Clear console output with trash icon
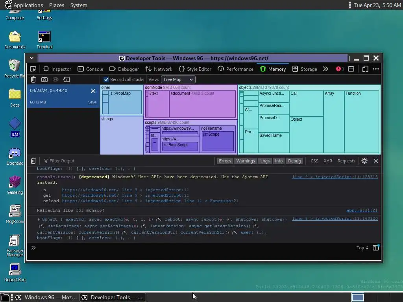 pyautogui.click(x=33, y=161)
